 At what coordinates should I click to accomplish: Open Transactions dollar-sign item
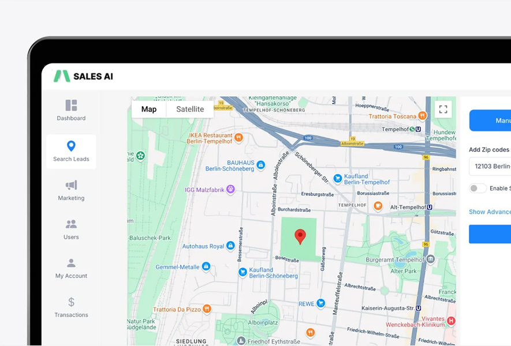[x=71, y=307]
